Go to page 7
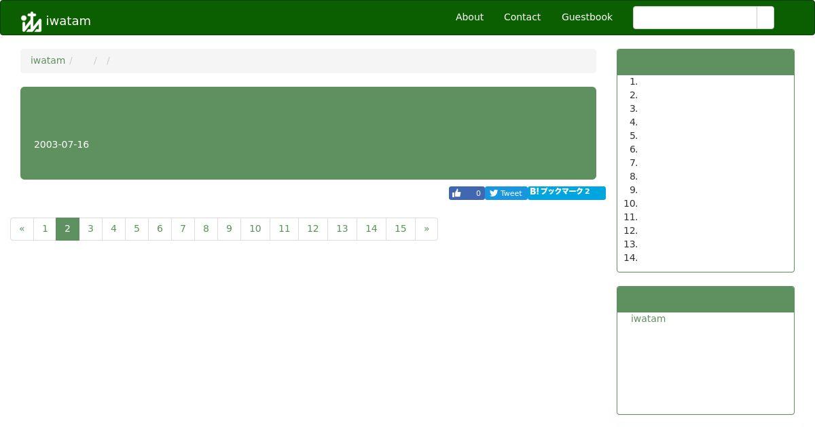This screenshot has height=427, width=815. point(183,228)
